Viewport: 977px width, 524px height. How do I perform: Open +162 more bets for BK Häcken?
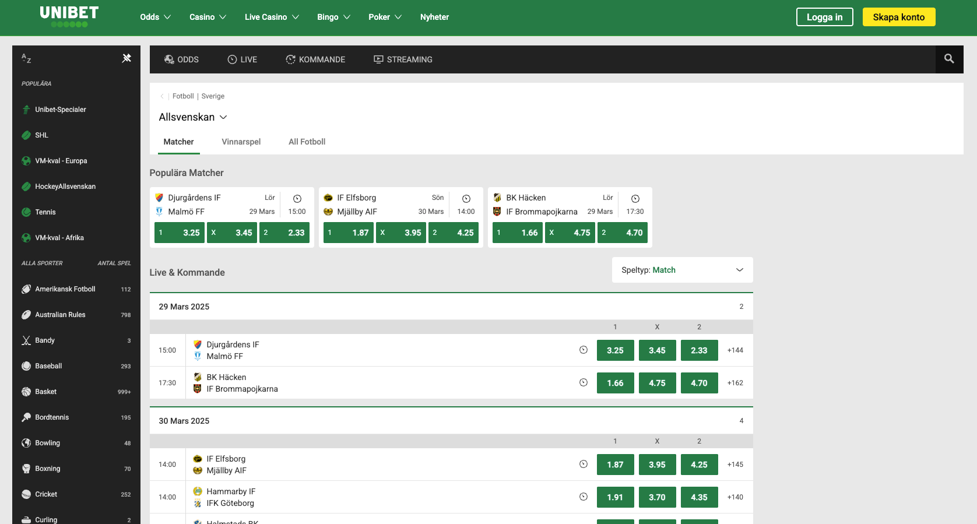[735, 383]
